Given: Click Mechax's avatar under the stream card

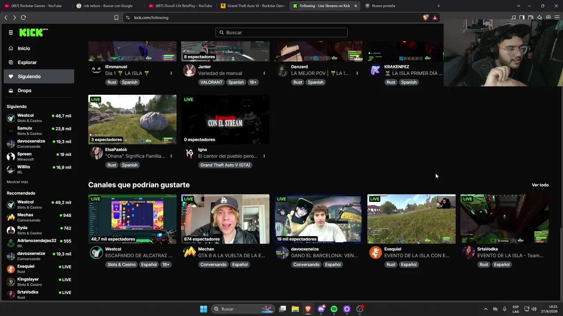Looking at the screenshot, I should pyautogui.click(x=189, y=252).
